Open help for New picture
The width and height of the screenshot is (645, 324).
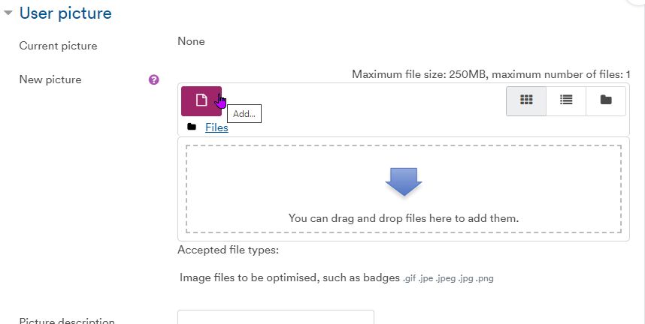tap(154, 79)
